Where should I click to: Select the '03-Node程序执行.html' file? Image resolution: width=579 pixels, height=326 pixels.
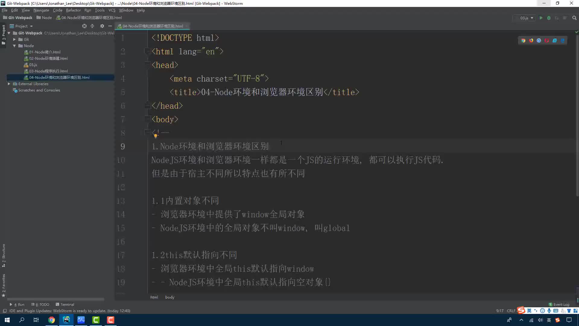(49, 71)
